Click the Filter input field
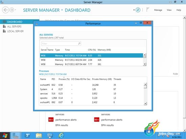The image size is (186, 139). tap(61, 44)
